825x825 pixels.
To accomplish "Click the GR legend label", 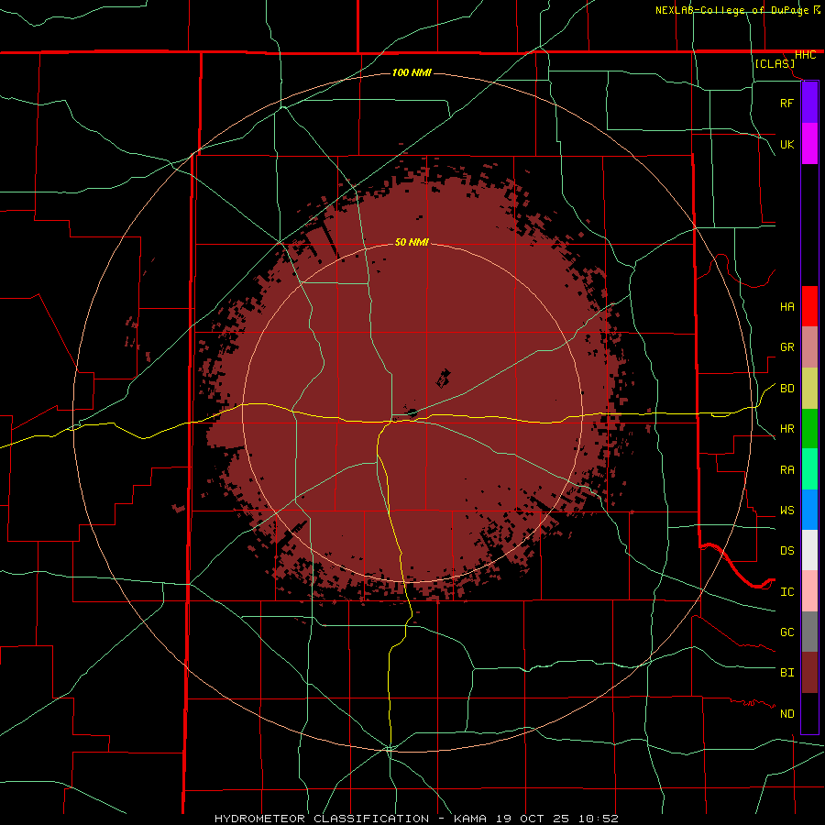I will (786, 347).
